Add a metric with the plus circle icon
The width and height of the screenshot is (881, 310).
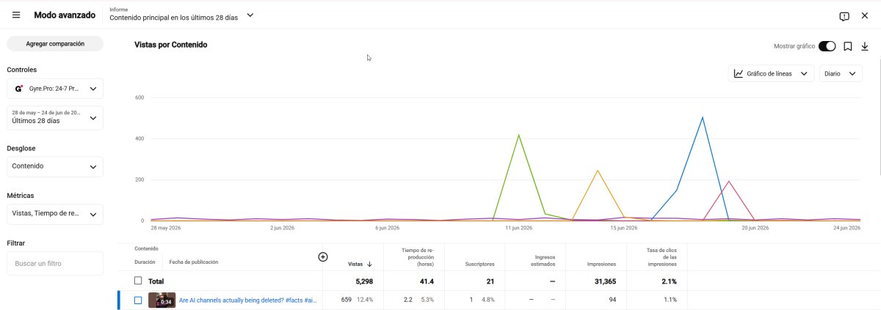(x=322, y=257)
